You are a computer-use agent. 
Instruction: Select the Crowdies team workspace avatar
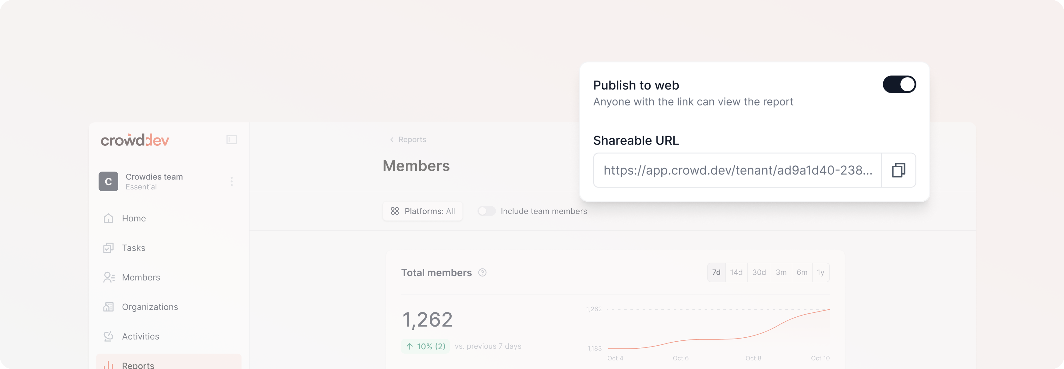click(x=108, y=181)
